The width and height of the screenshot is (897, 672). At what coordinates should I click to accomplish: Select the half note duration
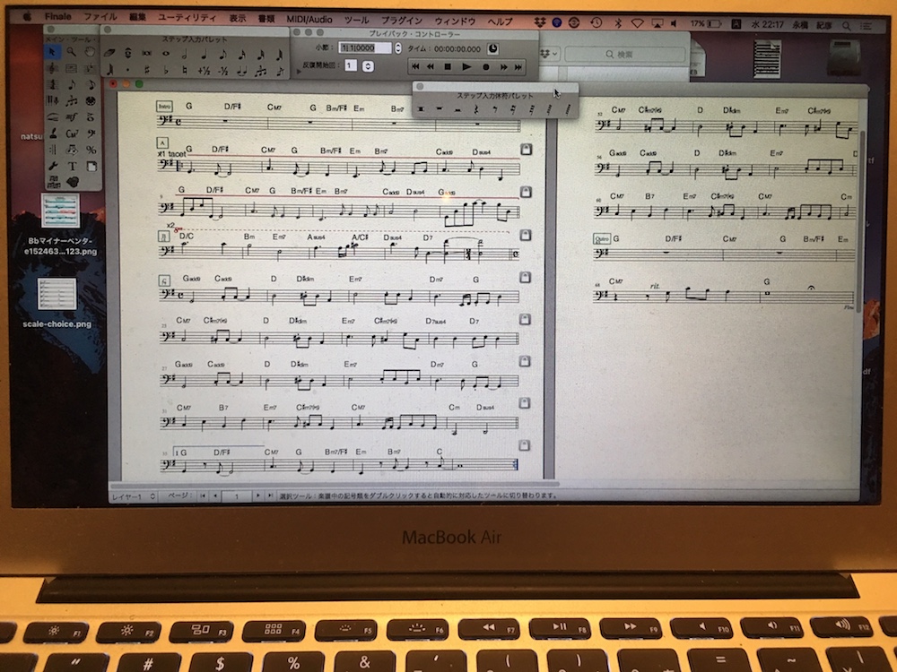(x=185, y=55)
